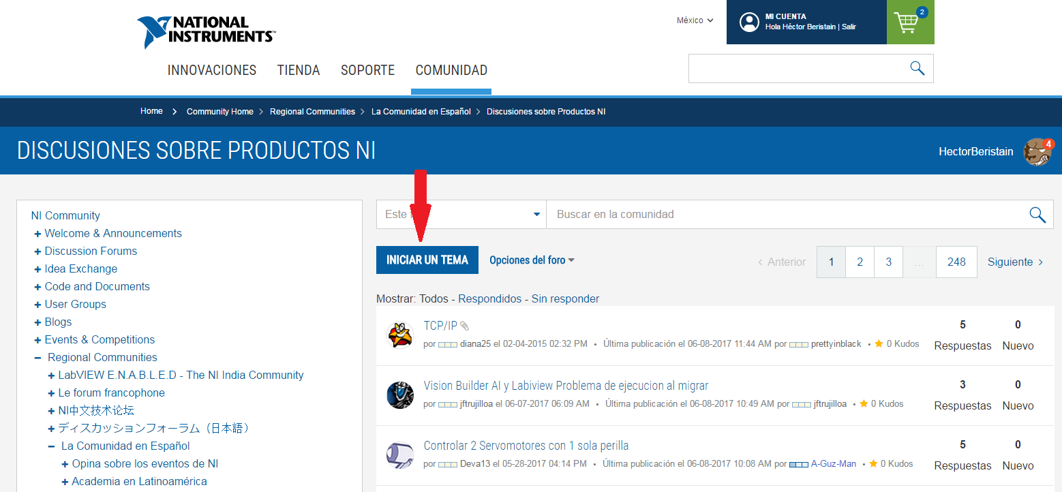Open Le forum francophone
The height and width of the screenshot is (492, 1062).
[111, 393]
